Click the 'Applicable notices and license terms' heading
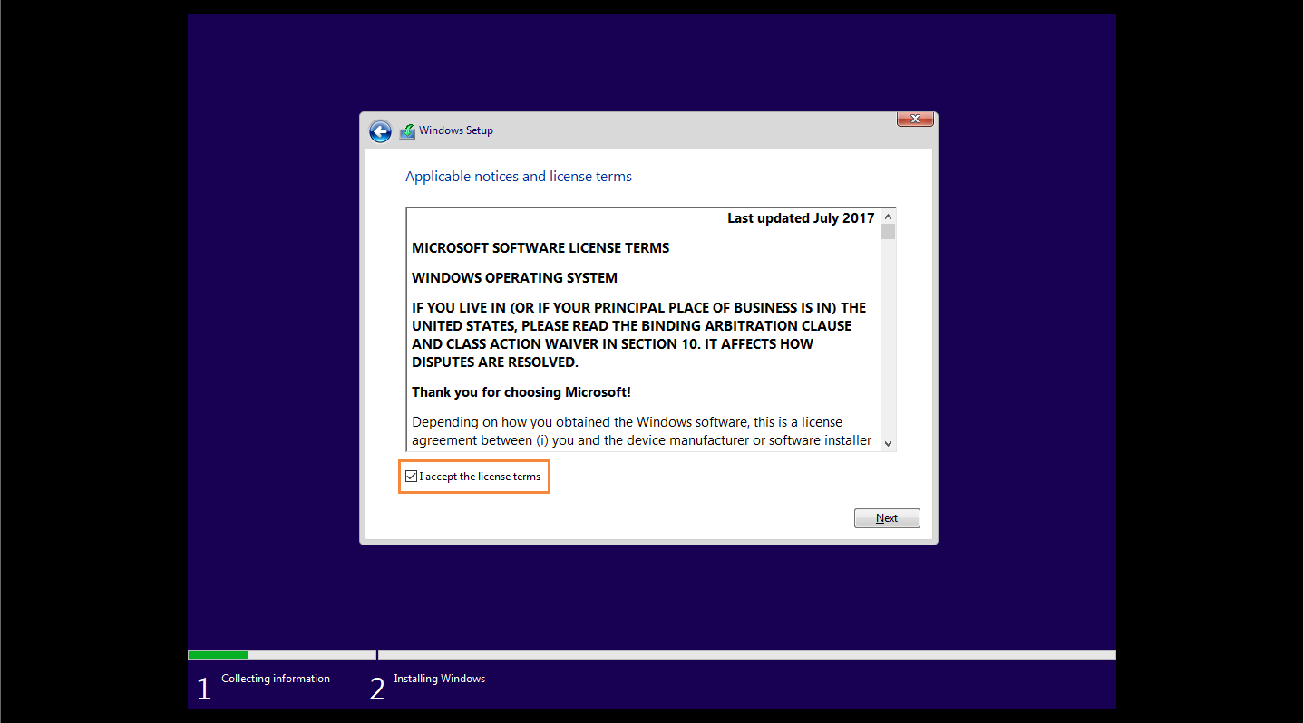The width and height of the screenshot is (1304, 723). [x=519, y=177]
